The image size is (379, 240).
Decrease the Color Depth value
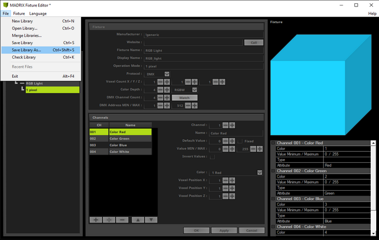pyautogui.click(x=160, y=90)
